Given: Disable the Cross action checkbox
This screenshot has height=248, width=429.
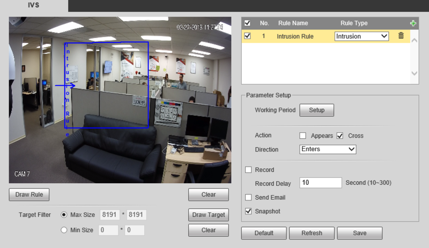Looking at the screenshot, I should pos(340,136).
